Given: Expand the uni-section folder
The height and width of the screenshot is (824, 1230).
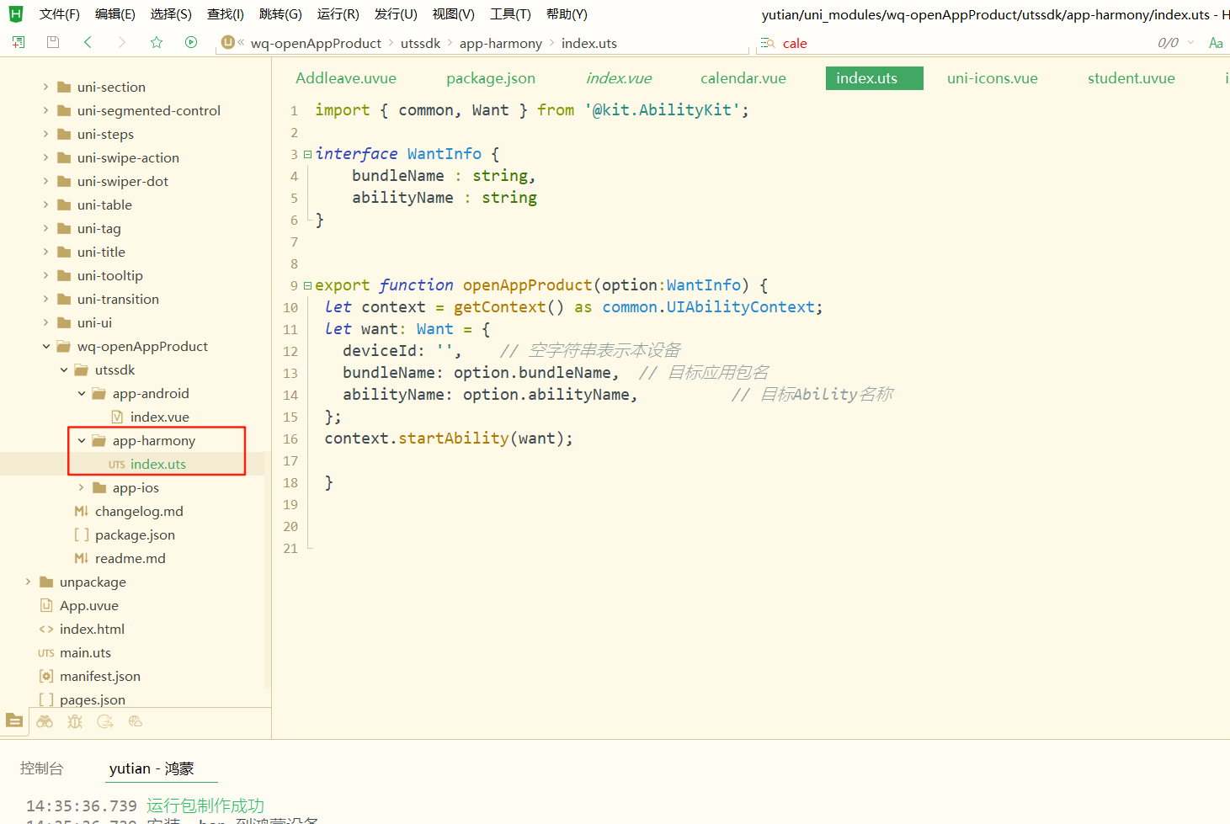Looking at the screenshot, I should tap(45, 87).
